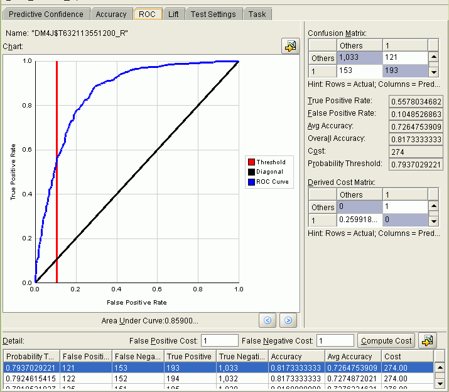Image resolution: width=449 pixels, height=392 pixels.
Task: Click the blue ROC Curve legend swatch
Action: [x=251, y=182]
